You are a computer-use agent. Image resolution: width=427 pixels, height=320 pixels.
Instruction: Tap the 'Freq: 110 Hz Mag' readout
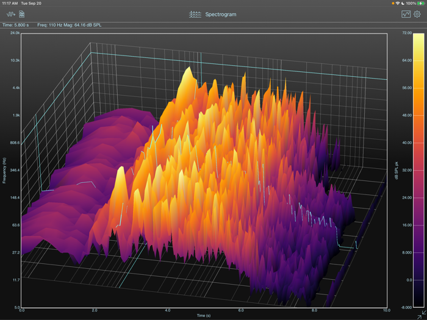click(x=68, y=25)
